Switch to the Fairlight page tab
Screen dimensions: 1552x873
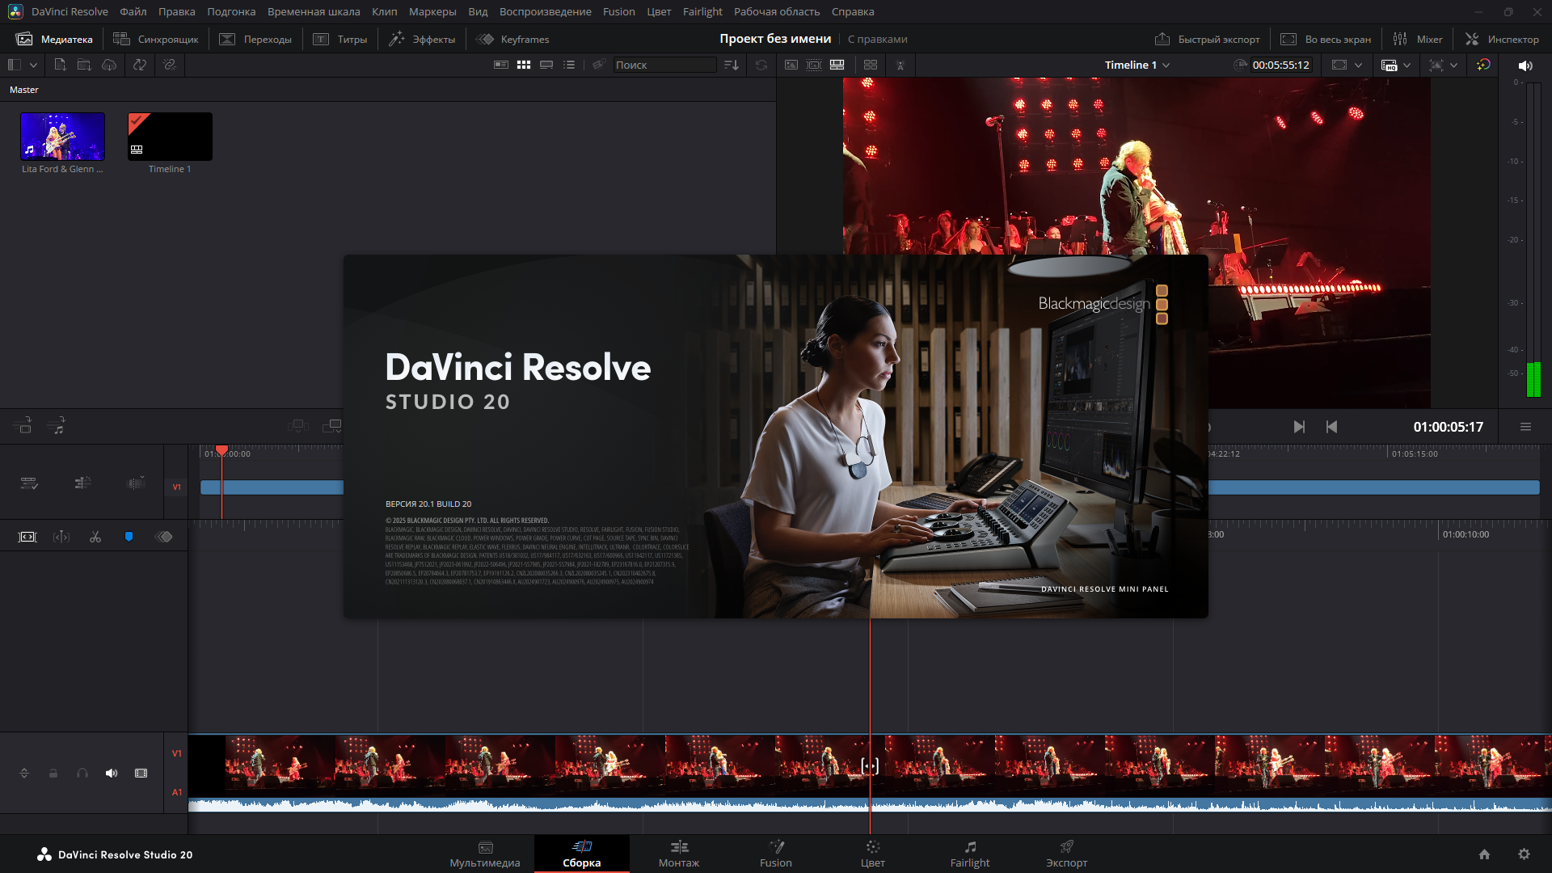click(x=970, y=854)
